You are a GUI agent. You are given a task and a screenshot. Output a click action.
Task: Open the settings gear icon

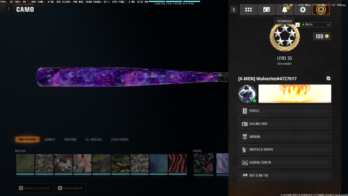point(303,10)
